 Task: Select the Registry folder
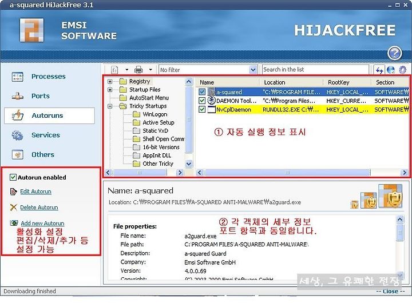tap(140, 81)
